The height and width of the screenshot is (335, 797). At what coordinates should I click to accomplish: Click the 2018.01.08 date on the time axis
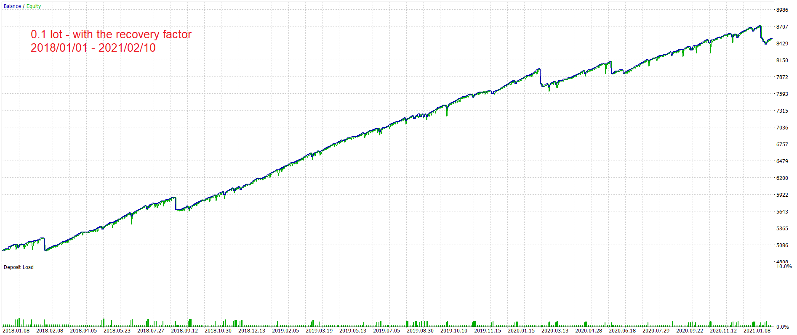pyautogui.click(x=16, y=331)
